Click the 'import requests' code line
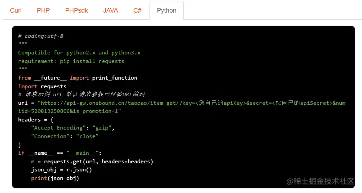Screen dimensions: 362x193 click(x=42, y=86)
